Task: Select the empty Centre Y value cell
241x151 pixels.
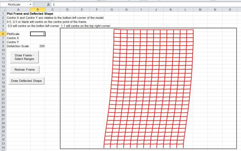Action: click(x=38, y=42)
